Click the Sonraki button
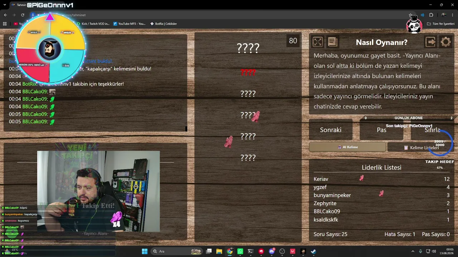 tap(331, 130)
